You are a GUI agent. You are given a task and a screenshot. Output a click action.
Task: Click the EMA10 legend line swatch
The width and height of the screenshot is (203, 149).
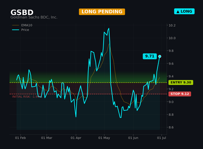(15, 25)
